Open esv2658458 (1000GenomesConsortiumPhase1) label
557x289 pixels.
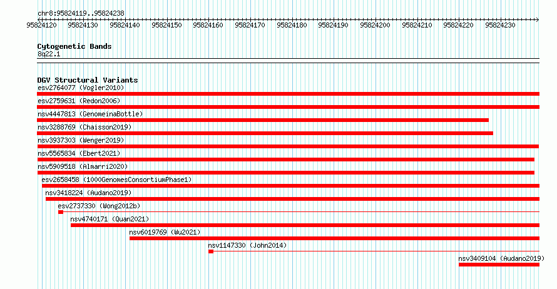point(116,180)
